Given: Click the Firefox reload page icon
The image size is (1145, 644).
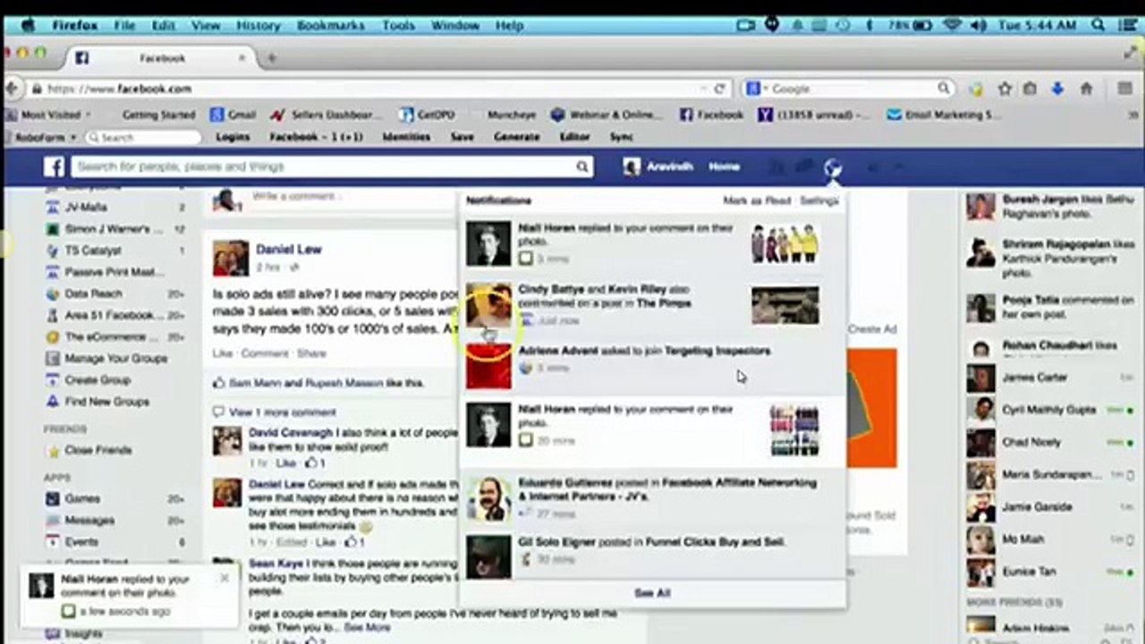Looking at the screenshot, I should click(719, 89).
